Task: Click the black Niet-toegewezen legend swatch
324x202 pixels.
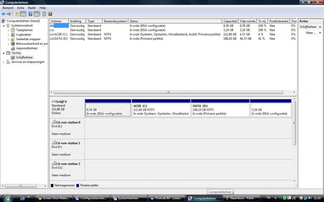Action: click(52, 185)
